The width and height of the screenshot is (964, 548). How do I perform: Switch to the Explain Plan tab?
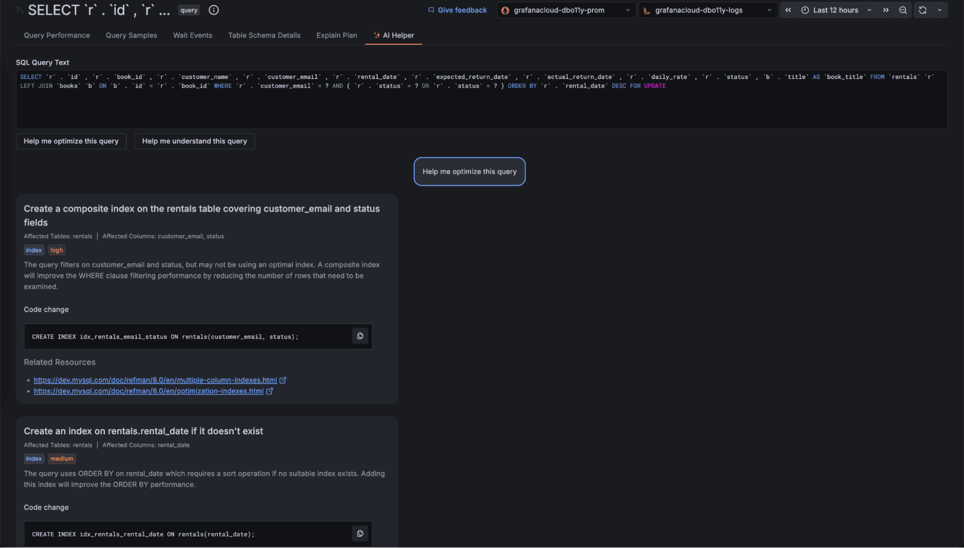tap(336, 35)
